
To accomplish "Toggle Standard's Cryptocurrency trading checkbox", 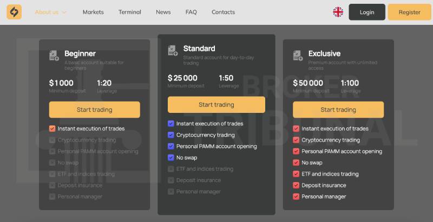I will [x=171, y=135].
